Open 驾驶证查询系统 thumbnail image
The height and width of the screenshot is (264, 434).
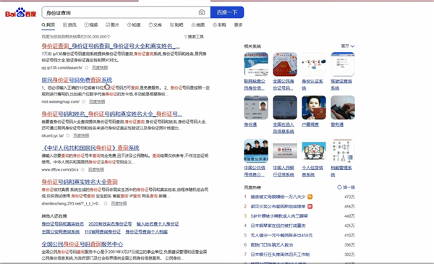[343, 64]
